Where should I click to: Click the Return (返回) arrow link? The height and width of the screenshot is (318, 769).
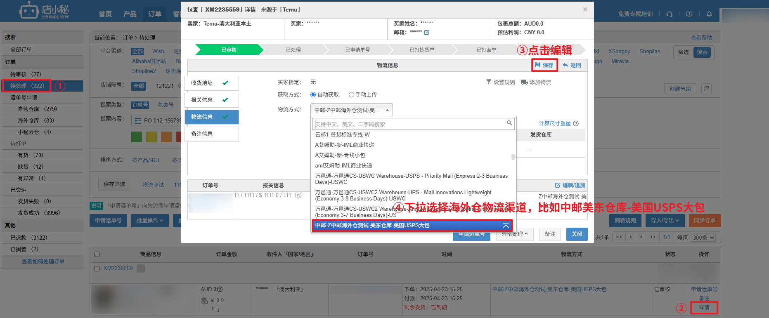[x=572, y=65]
